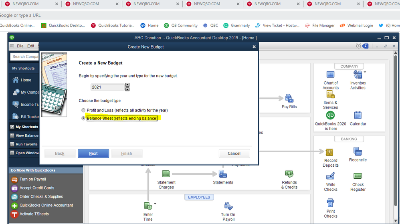Open the Edit menu
The image size is (400, 224).
30,46
